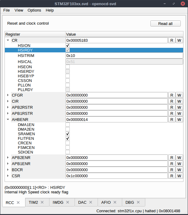This screenshot has width=188, height=215.
Task: Open the File menu
Action: point(6,10)
